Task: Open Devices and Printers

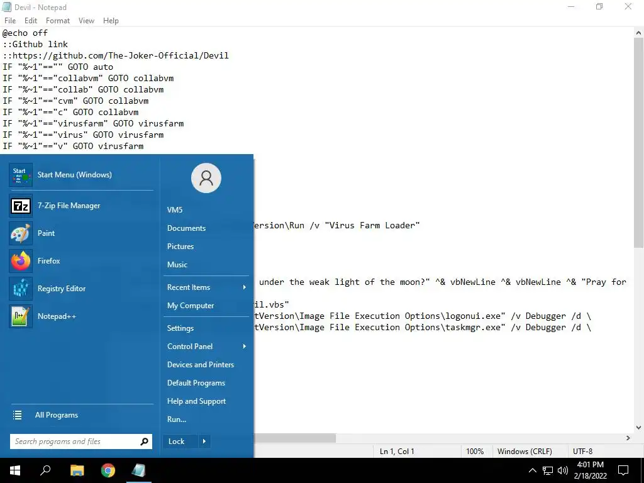Action: (201, 365)
